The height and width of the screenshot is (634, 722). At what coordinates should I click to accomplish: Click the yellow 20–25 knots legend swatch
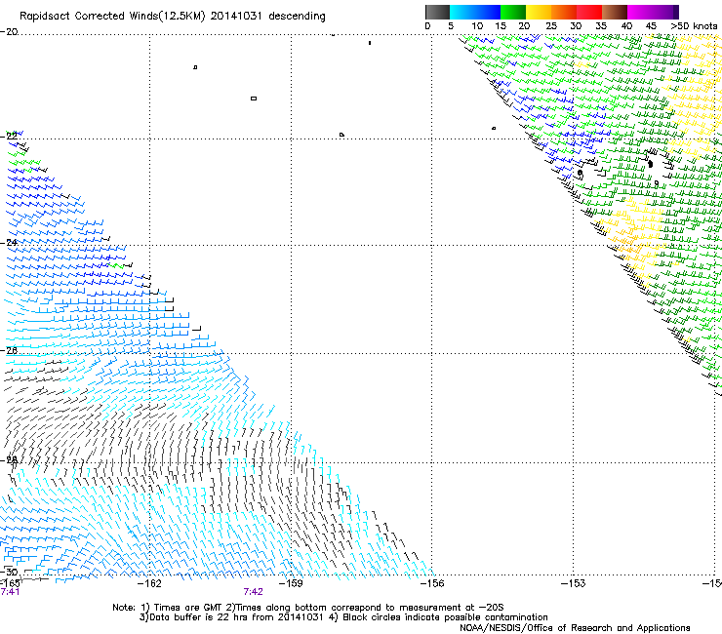539,12
